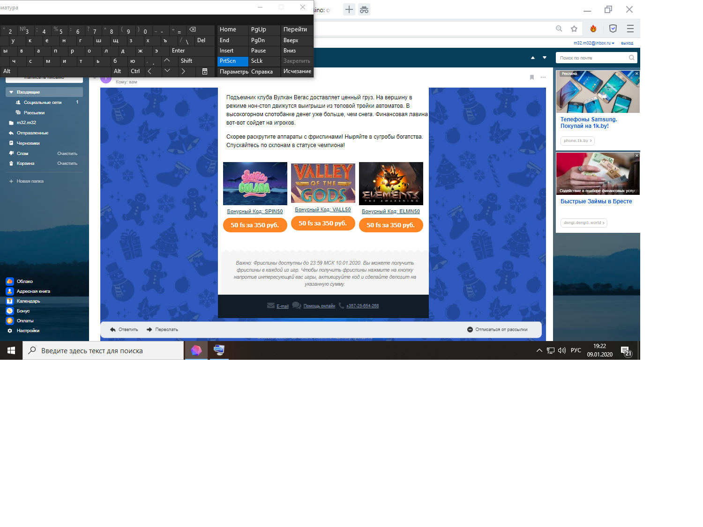703x527 pixels.
Task: Open the Бонус section
Action: click(18, 311)
